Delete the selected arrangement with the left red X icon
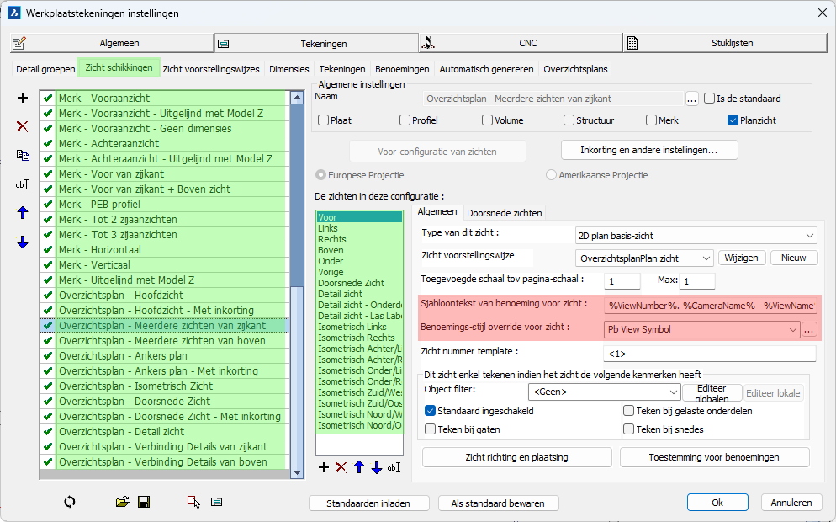Screen dimensions: 836x522 (23, 126)
